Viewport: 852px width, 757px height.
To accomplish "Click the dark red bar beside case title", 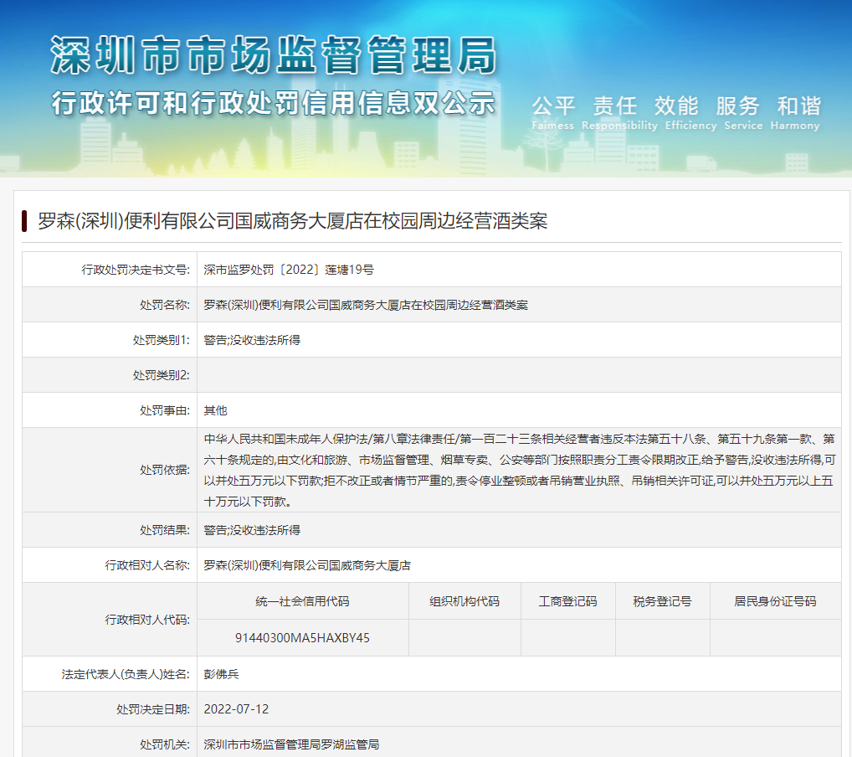I will (x=25, y=221).
